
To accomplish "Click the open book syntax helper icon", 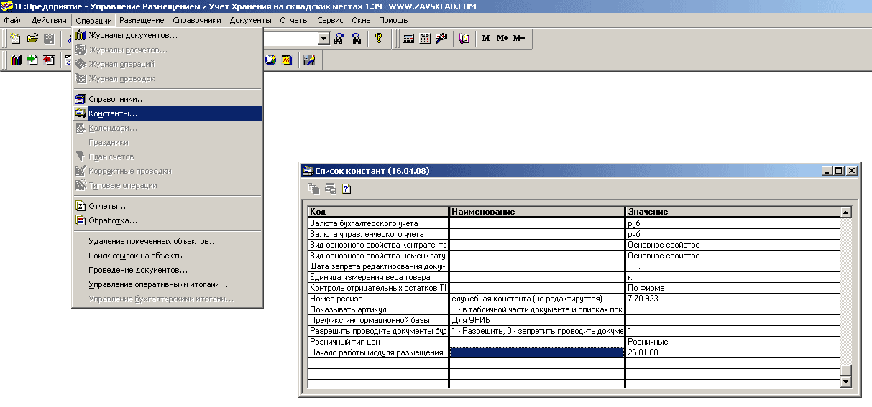I will coord(464,39).
